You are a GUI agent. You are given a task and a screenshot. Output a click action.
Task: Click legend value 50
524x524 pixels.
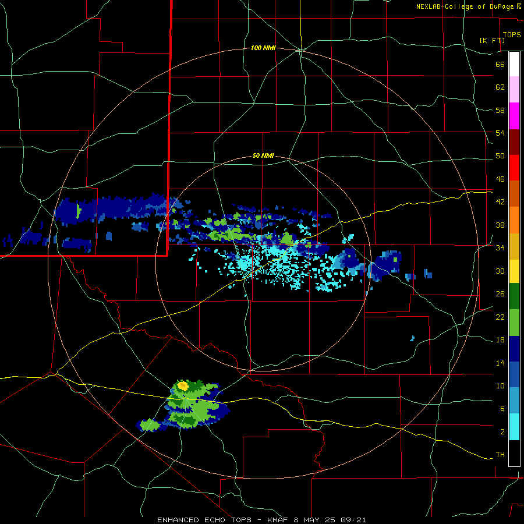coord(500,156)
